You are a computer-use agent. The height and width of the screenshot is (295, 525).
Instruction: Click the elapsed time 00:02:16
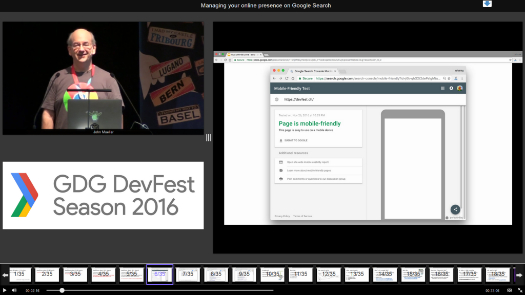click(x=32, y=291)
